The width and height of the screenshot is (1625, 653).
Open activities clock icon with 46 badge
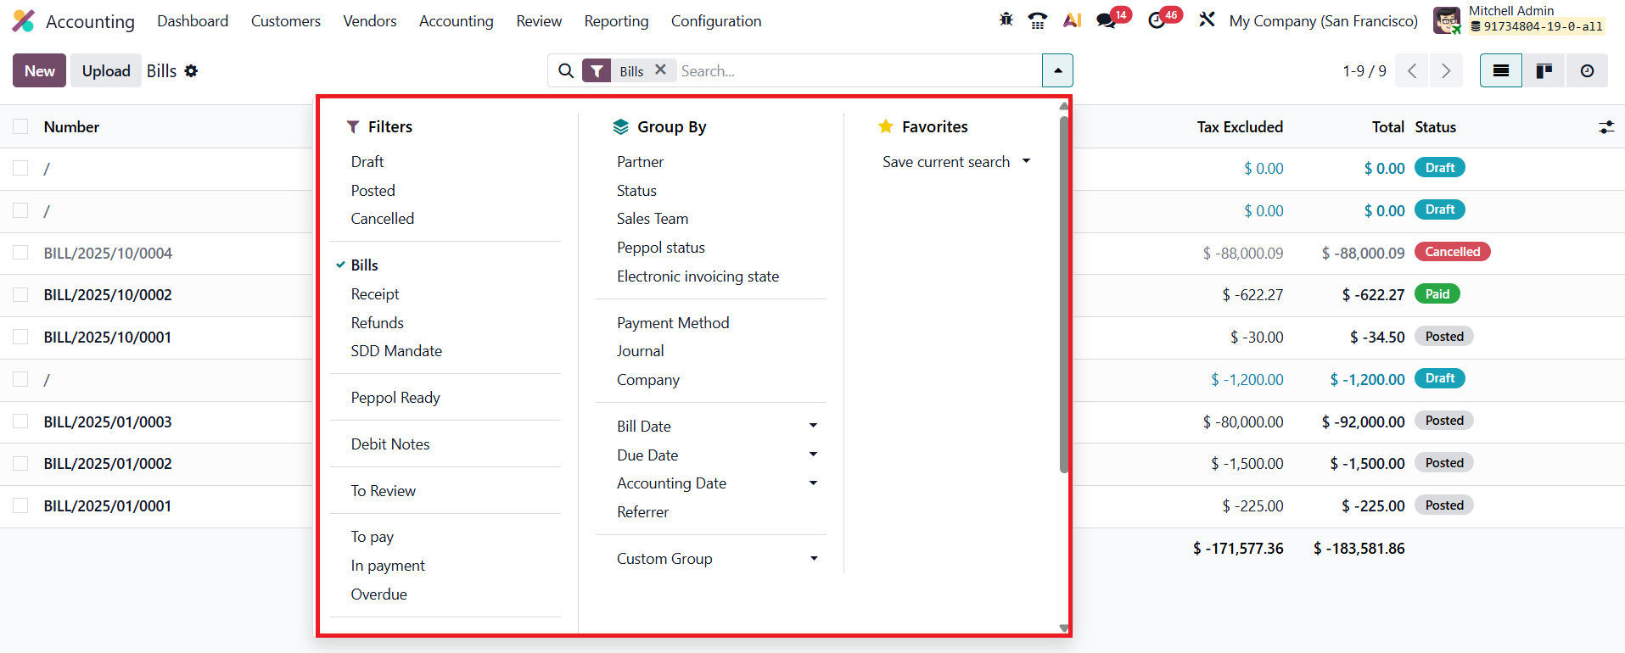[x=1157, y=20]
